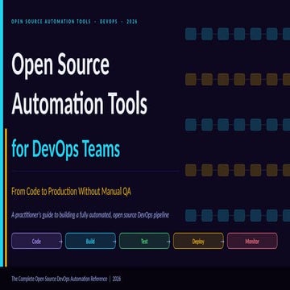Screen dimensions: 290x290
Task: Click the Deploy pipeline stage box
Action: (x=198, y=241)
